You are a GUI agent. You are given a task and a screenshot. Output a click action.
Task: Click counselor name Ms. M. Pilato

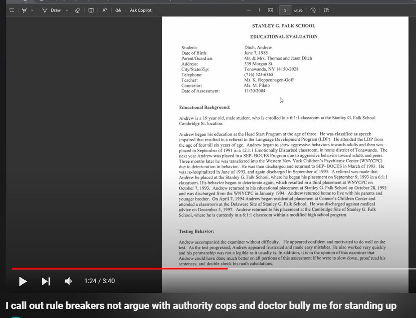(x=257, y=85)
